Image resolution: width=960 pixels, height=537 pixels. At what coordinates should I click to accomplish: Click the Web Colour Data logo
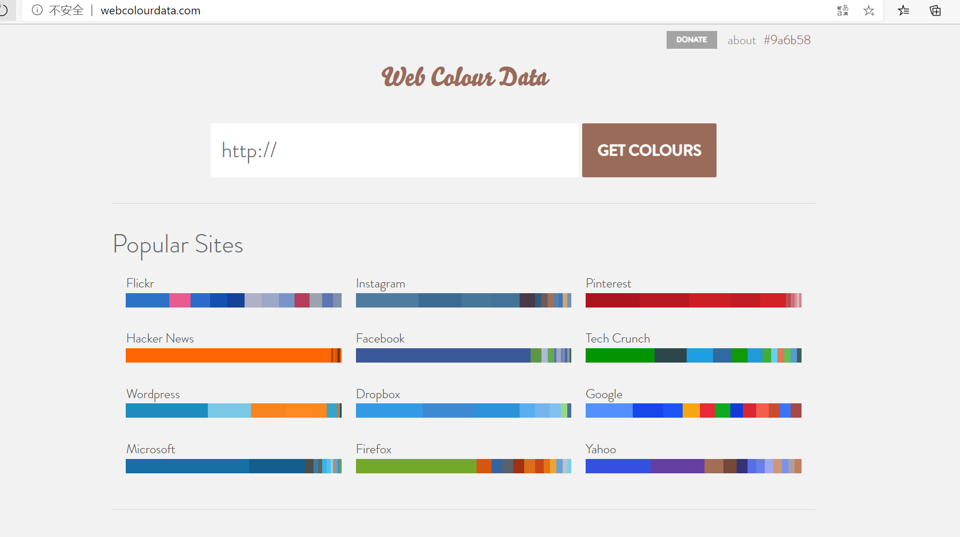(x=465, y=77)
